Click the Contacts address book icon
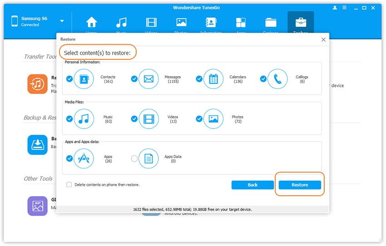Screen dimensions: 386x246 click(x=84, y=79)
